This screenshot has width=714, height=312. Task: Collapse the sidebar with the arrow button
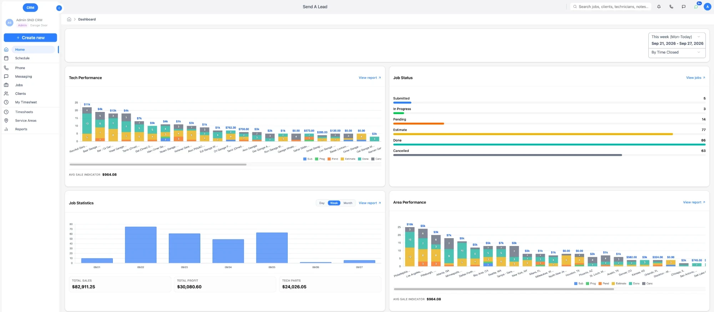tap(59, 8)
